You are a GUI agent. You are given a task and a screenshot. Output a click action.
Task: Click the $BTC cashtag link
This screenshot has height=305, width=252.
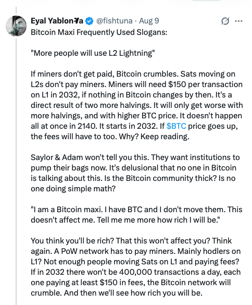coord(176,126)
